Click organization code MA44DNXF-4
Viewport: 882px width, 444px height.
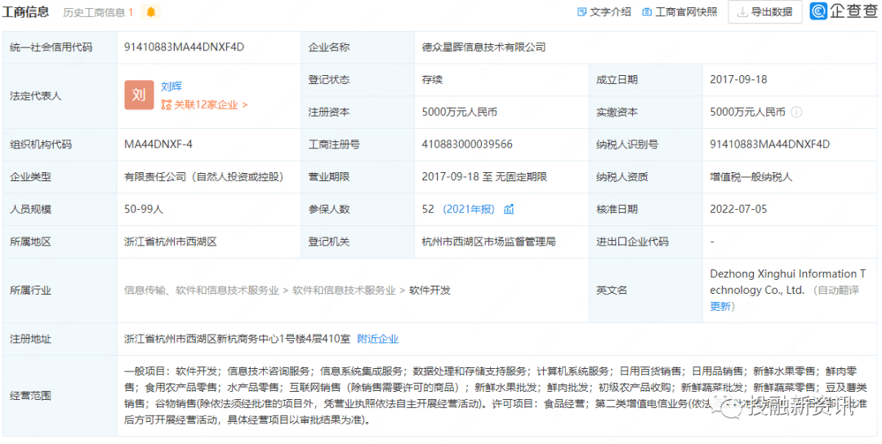coord(158,144)
